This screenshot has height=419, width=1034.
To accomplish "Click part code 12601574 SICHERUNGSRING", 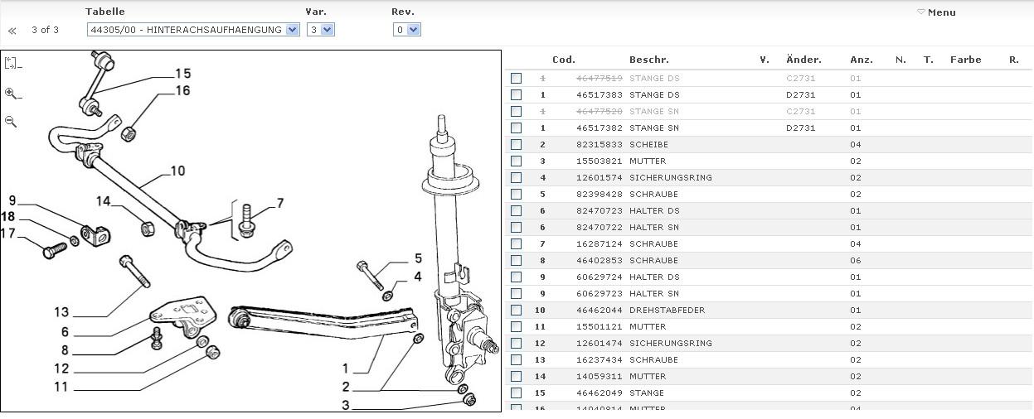I will tap(599, 178).
